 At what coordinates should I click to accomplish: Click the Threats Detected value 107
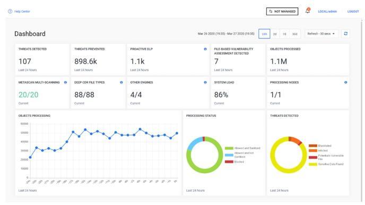(25, 62)
